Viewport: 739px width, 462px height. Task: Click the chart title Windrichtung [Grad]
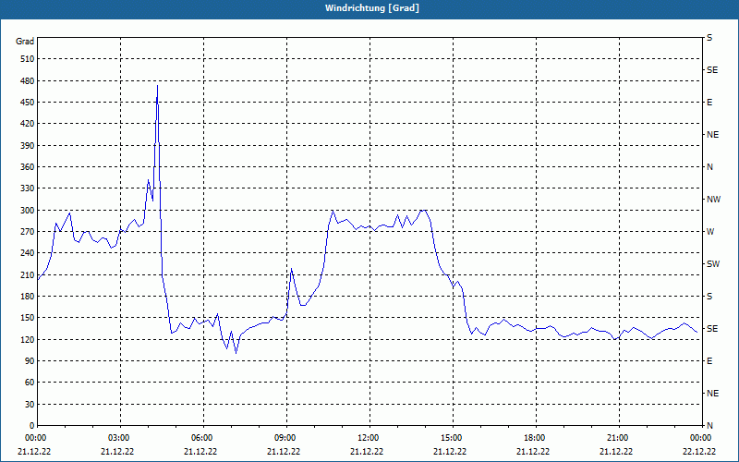click(372, 8)
